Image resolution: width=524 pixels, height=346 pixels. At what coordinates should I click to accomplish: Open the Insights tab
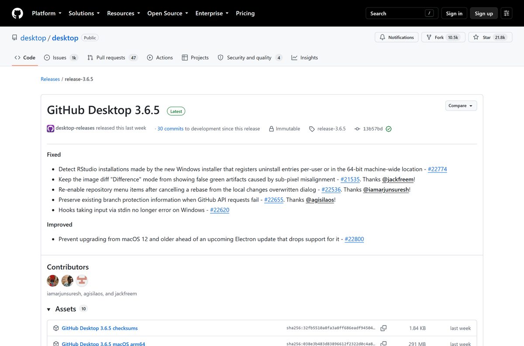click(305, 58)
